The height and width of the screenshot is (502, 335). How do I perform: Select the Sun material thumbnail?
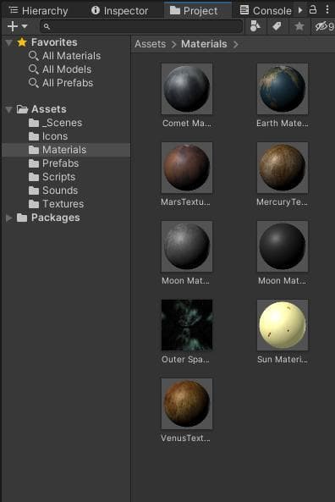coord(283,325)
